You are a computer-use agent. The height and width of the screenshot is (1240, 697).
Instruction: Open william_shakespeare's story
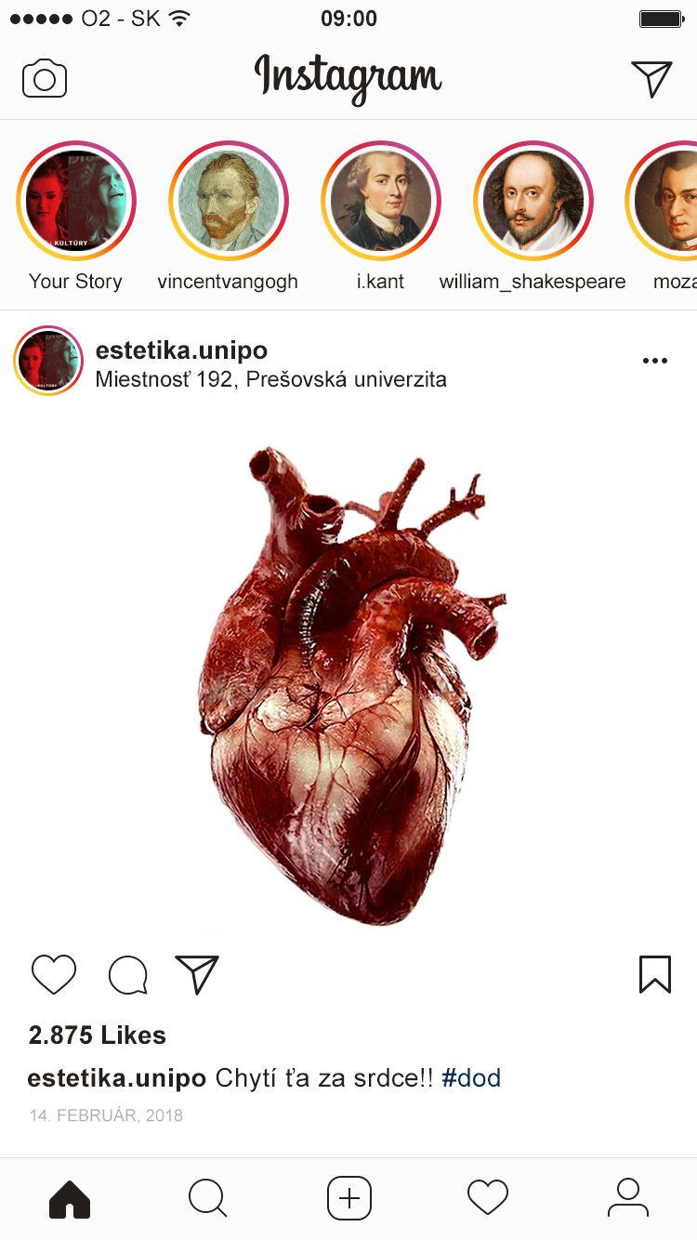[x=533, y=201]
